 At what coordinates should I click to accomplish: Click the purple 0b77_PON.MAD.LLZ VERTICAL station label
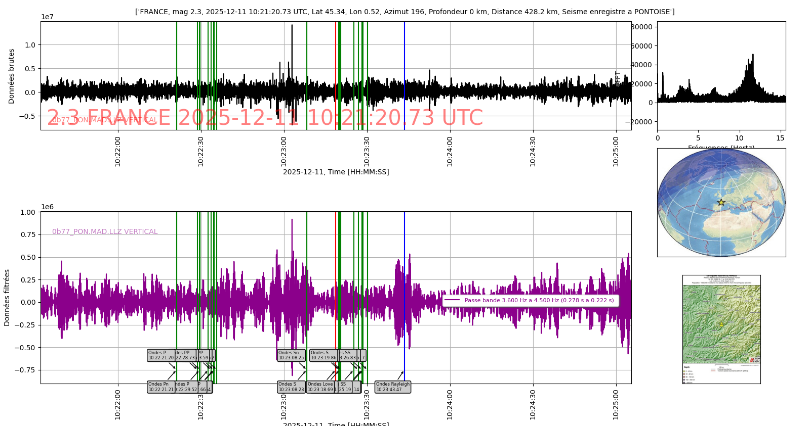click(105, 231)
